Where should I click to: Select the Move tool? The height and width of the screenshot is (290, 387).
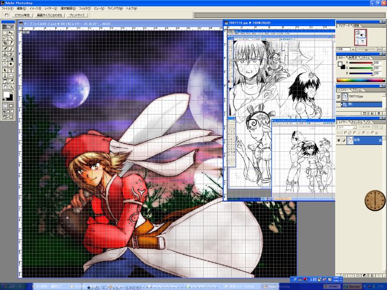click(x=11, y=32)
